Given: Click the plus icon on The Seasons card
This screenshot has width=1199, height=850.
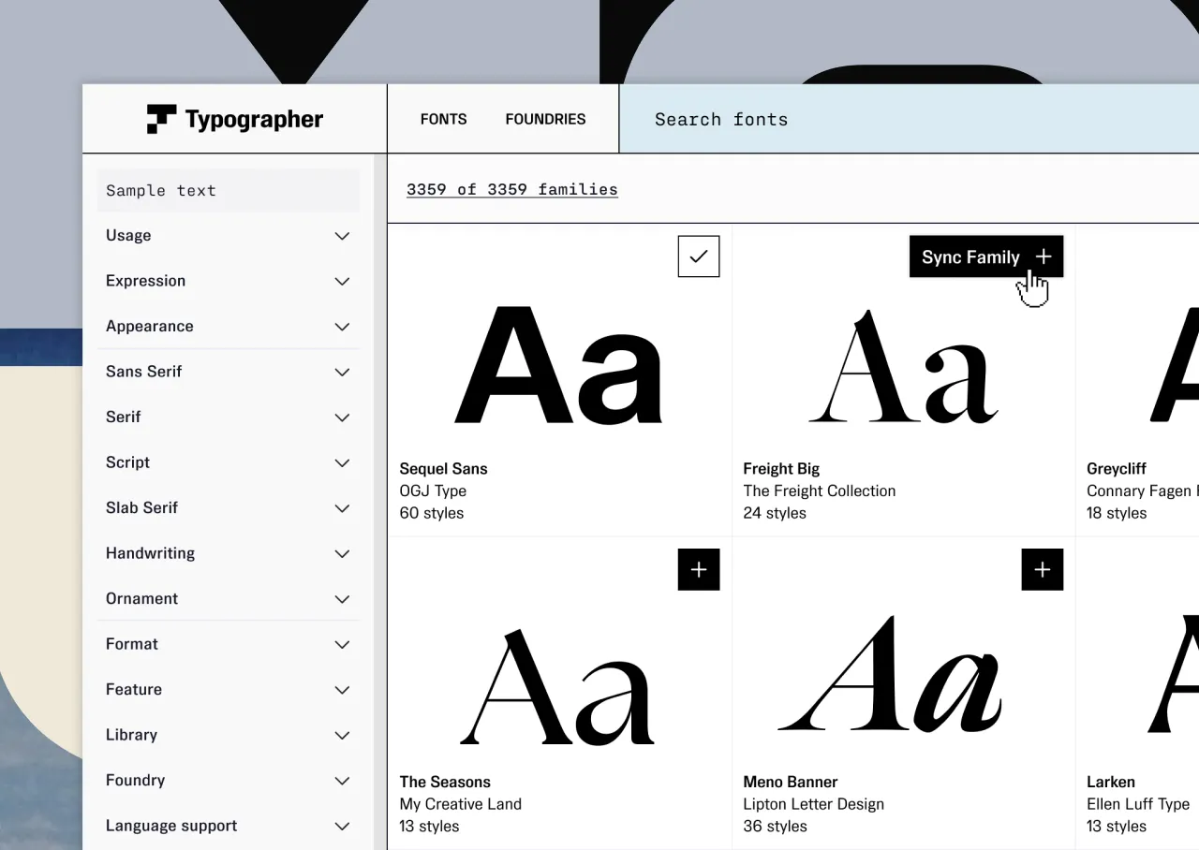Looking at the screenshot, I should [x=698, y=569].
